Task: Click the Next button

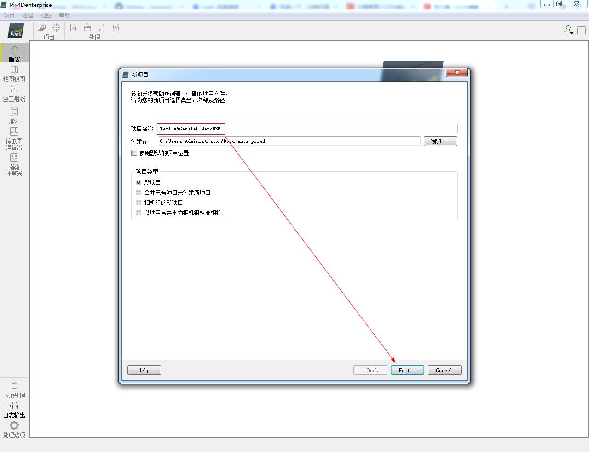Action: click(407, 370)
